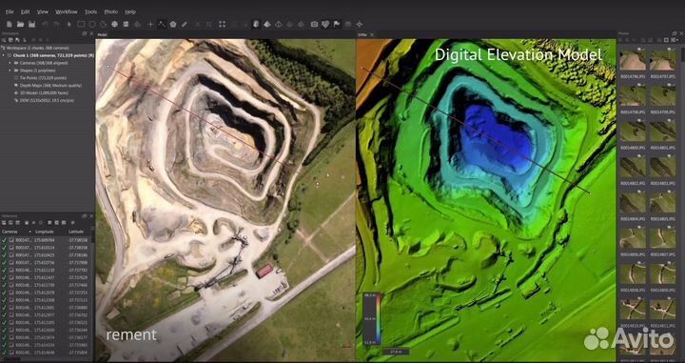Open the Edit menu
Image resolution: width=685 pixels, height=363 pixels.
click(x=26, y=11)
